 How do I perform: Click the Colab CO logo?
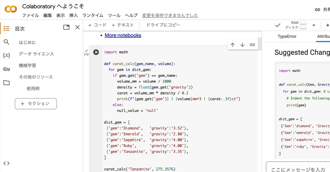[x=11, y=9]
